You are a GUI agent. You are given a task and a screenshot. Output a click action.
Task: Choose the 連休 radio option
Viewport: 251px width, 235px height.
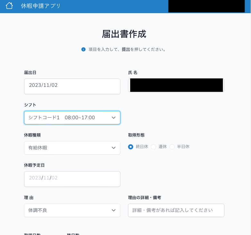(153, 147)
